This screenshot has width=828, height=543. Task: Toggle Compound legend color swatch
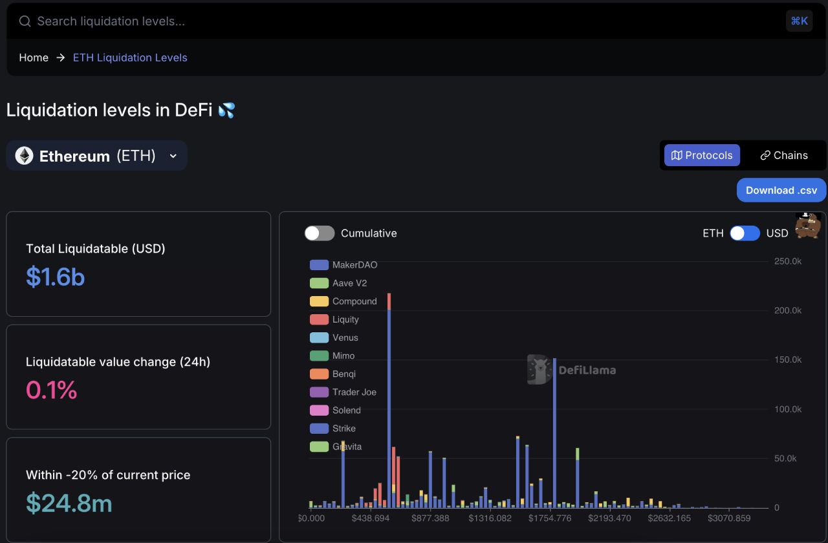(320, 301)
